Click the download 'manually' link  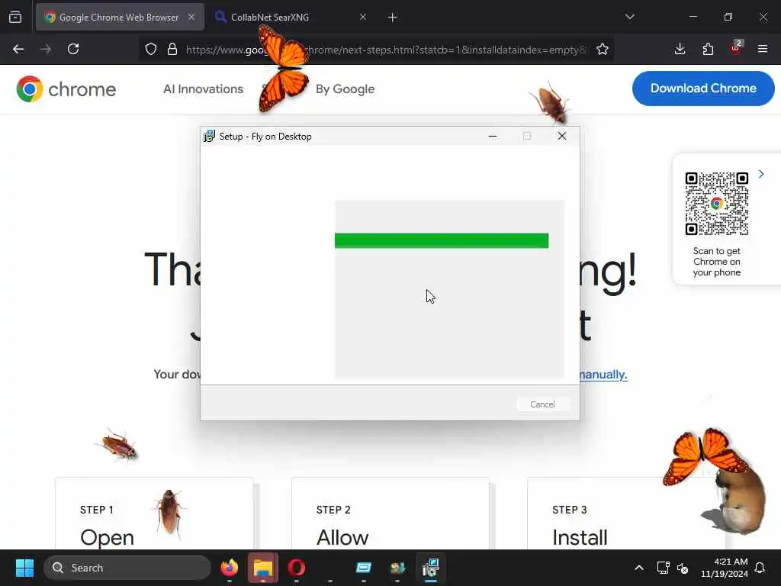tap(603, 374)
